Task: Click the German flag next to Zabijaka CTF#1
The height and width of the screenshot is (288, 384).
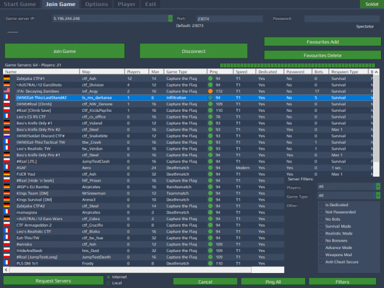Action: [7, 78]
